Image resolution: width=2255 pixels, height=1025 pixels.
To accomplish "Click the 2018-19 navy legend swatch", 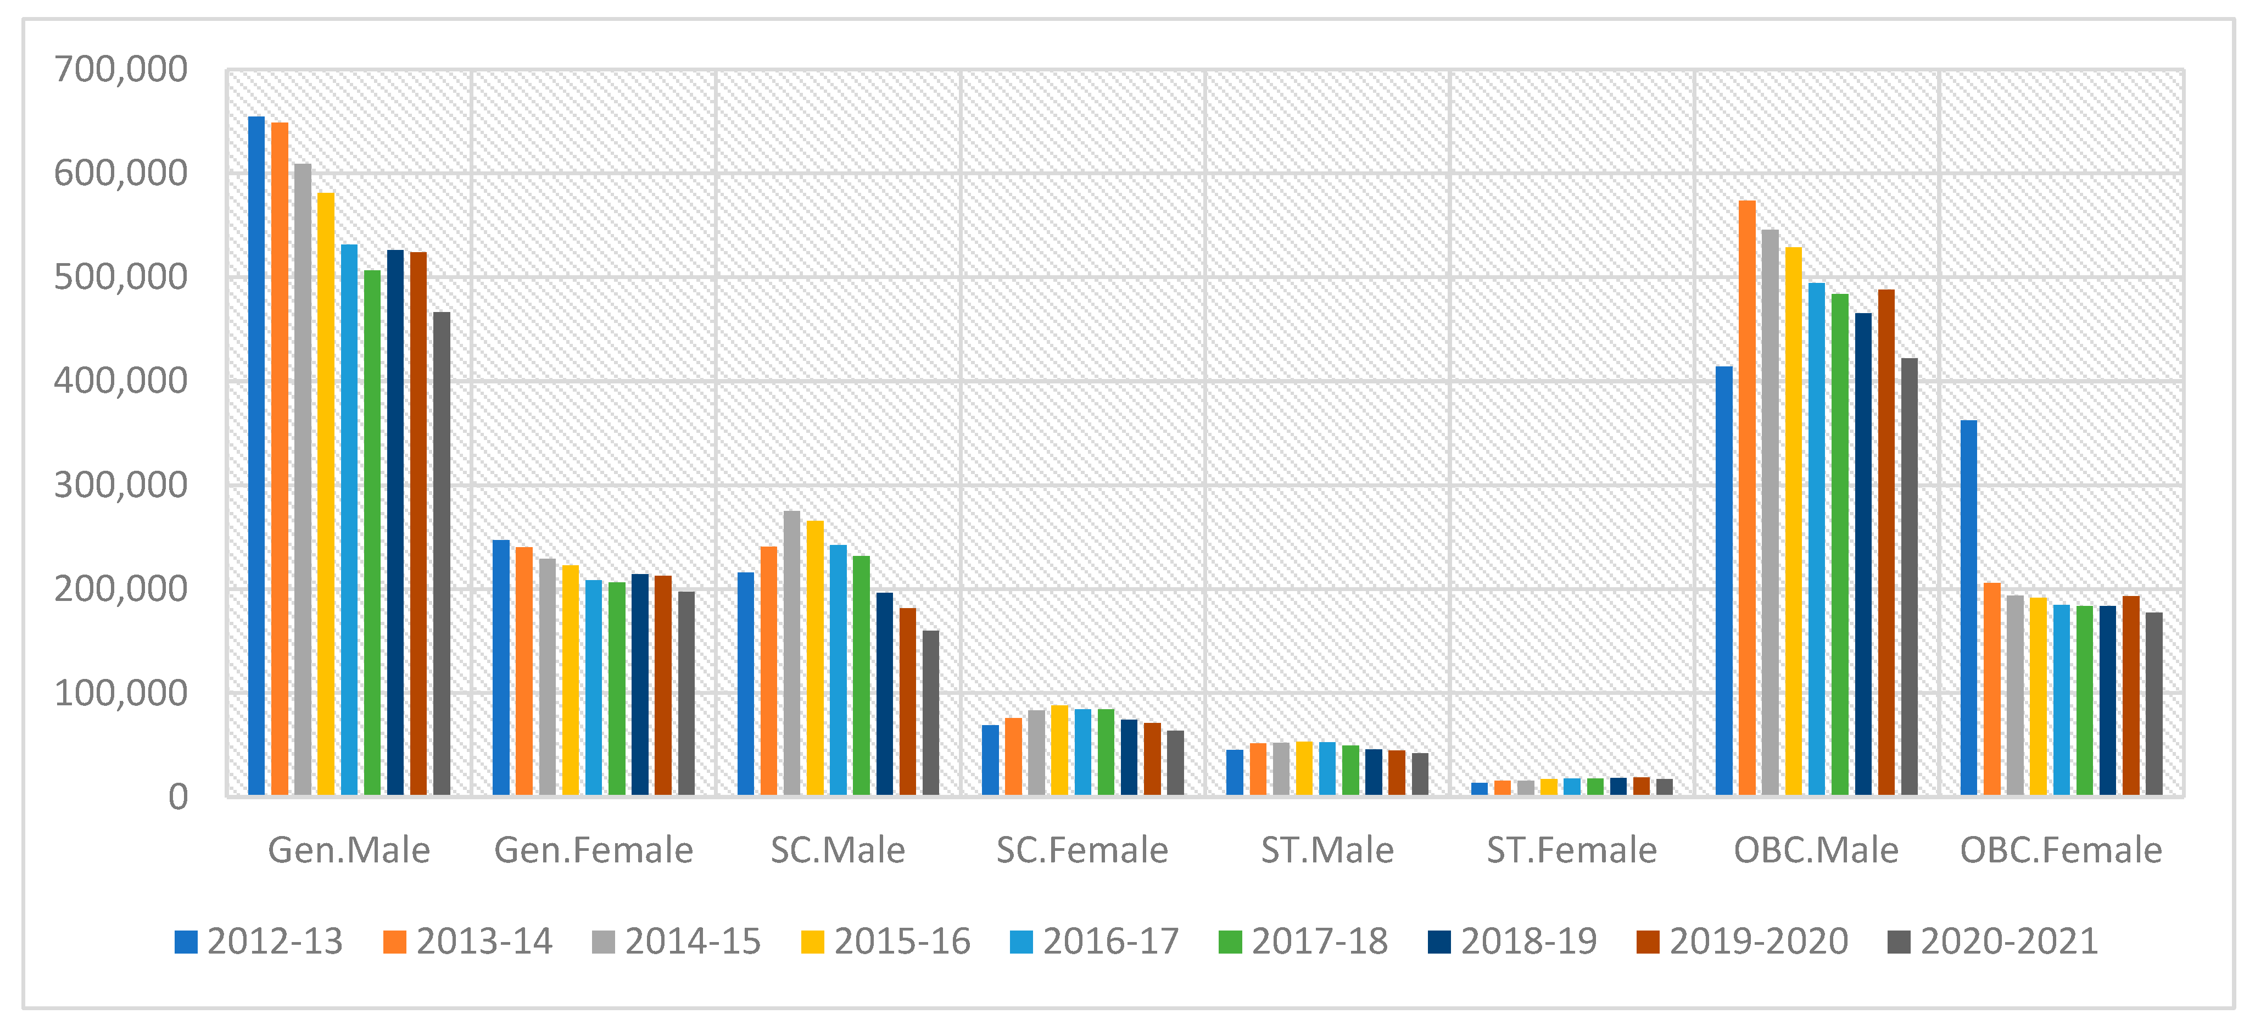I will click(x=1439, y=942).
